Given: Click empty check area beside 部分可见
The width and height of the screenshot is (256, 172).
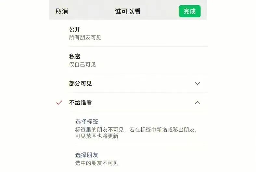Looking at the screenshot, I should [59, 83].
